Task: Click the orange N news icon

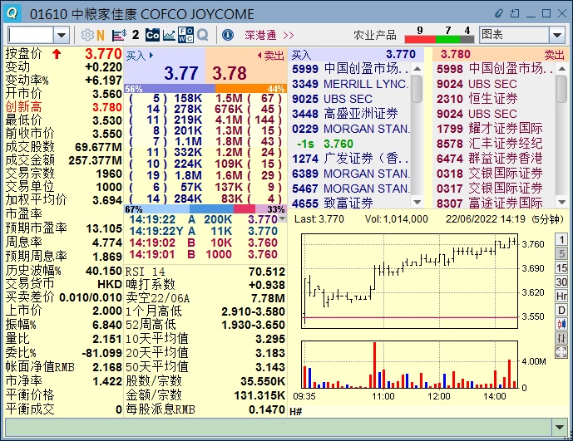Action: 101,35
